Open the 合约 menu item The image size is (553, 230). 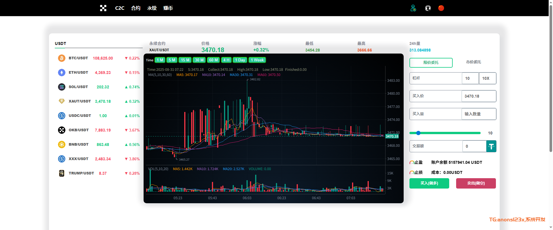point(136,8)
